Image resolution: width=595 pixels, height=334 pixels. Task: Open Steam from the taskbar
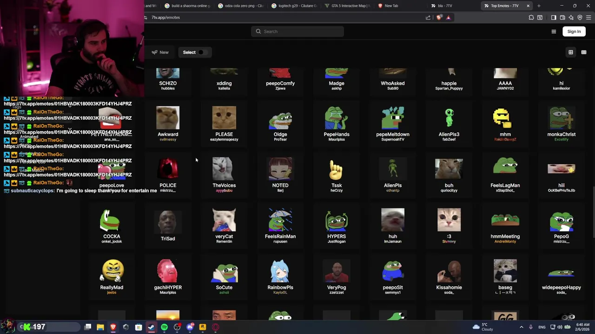[x=152, y=328]
